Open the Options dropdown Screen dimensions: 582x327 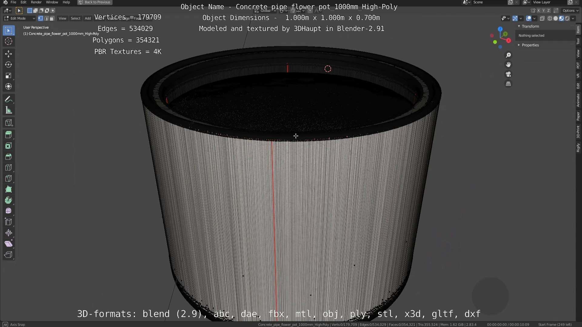tap(570, 11)
